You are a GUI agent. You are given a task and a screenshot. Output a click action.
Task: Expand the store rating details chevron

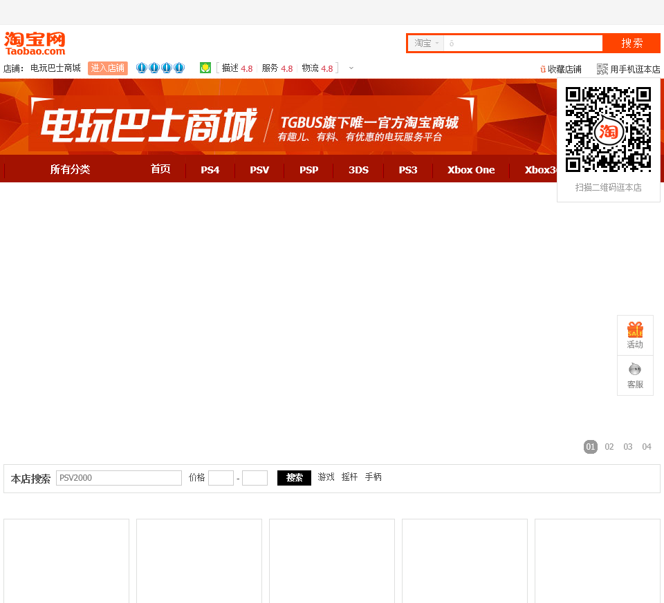[351, 68]
